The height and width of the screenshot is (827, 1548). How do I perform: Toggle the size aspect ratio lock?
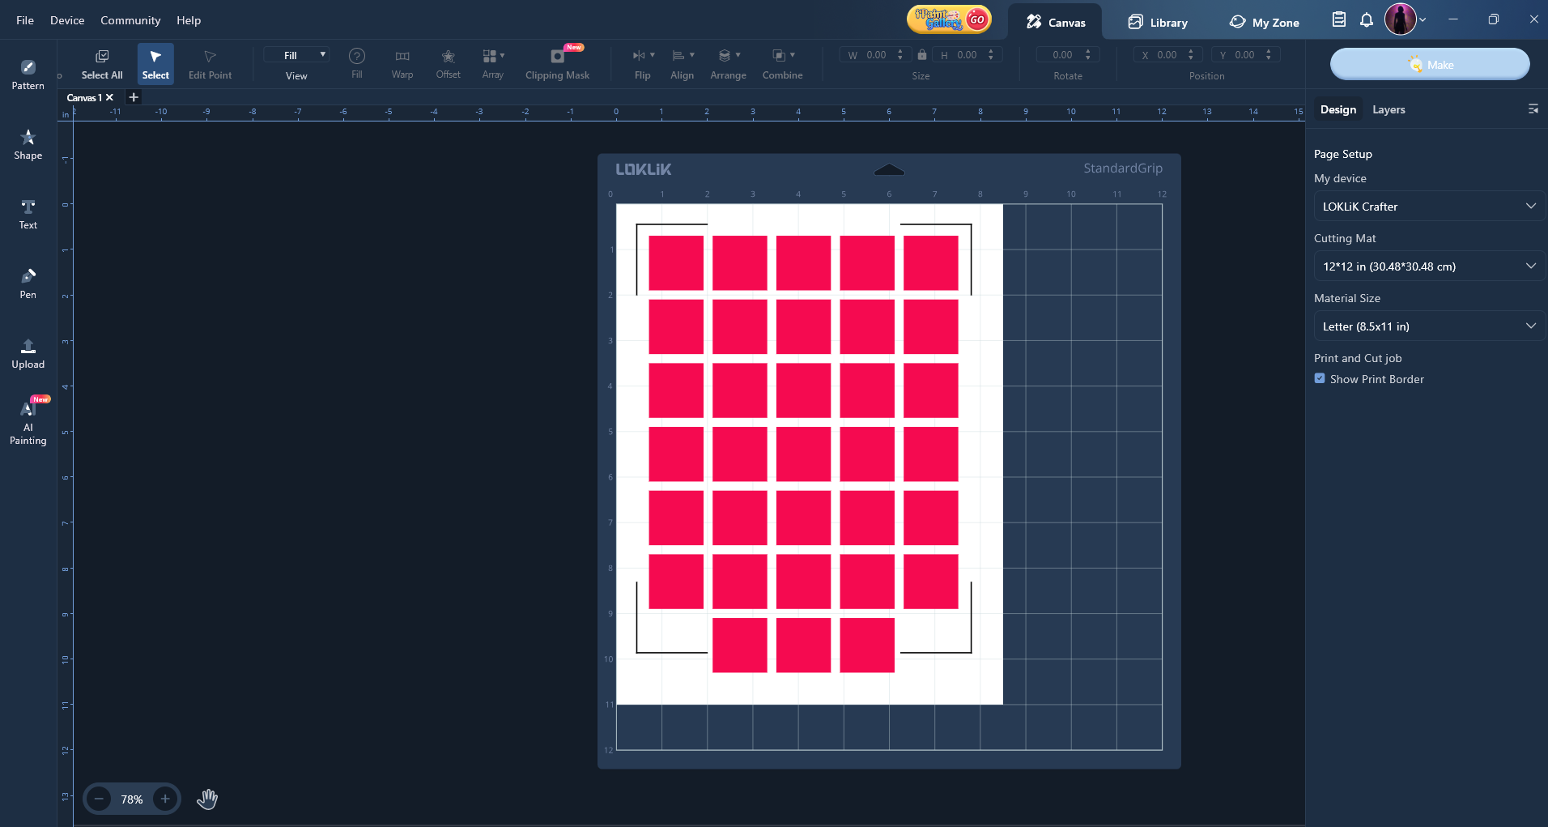pyautogui.click(x=921, y=55)
